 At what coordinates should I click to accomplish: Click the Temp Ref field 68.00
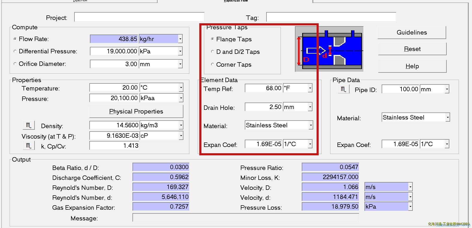point(264,88)
